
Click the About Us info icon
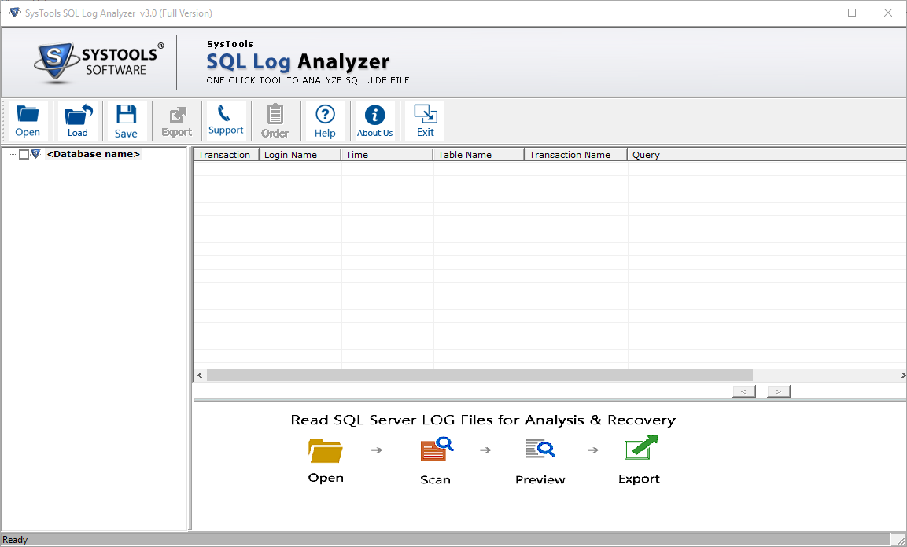(374, 121)
